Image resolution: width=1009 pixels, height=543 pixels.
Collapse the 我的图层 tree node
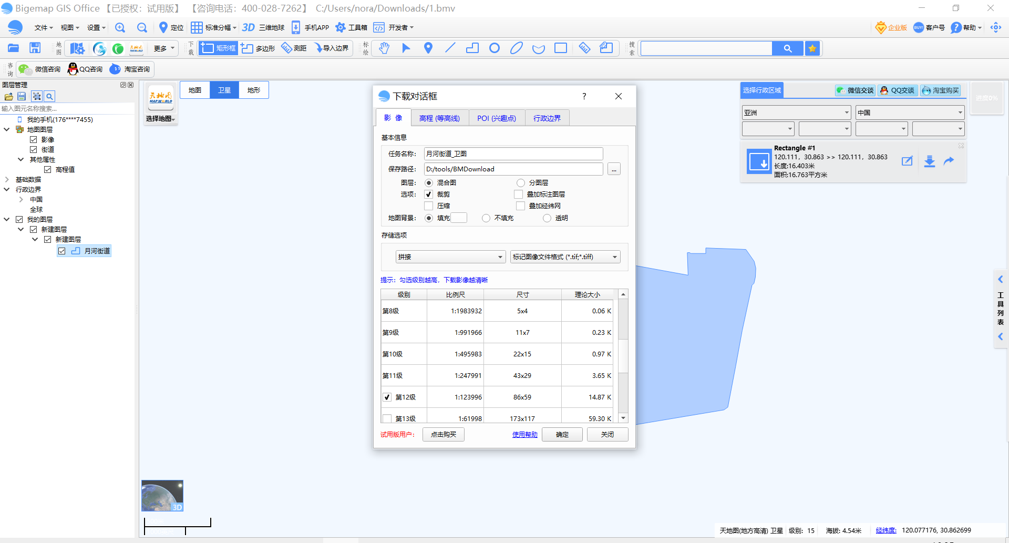point(7,220)
